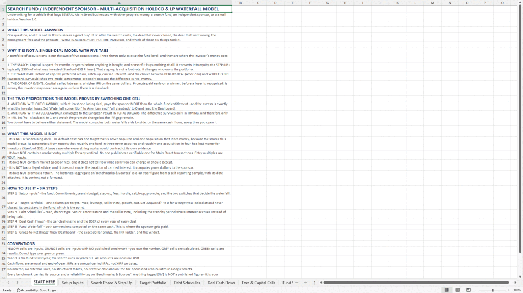Open the Setup Inputs sheet tab

(72, 283)
